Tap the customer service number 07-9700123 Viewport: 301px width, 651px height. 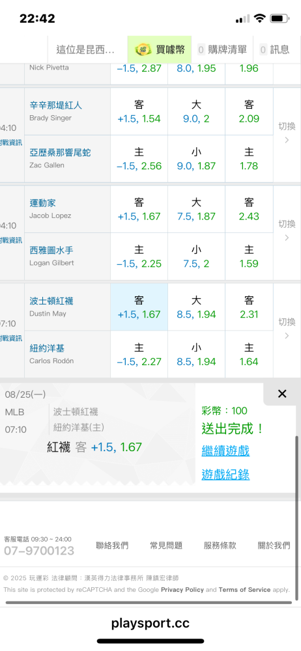(39, 551)
